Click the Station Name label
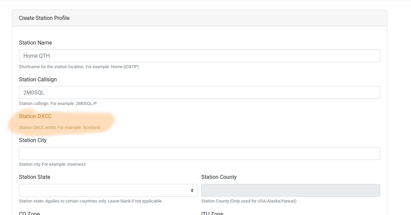411x215 pixels. coord(35,43)
